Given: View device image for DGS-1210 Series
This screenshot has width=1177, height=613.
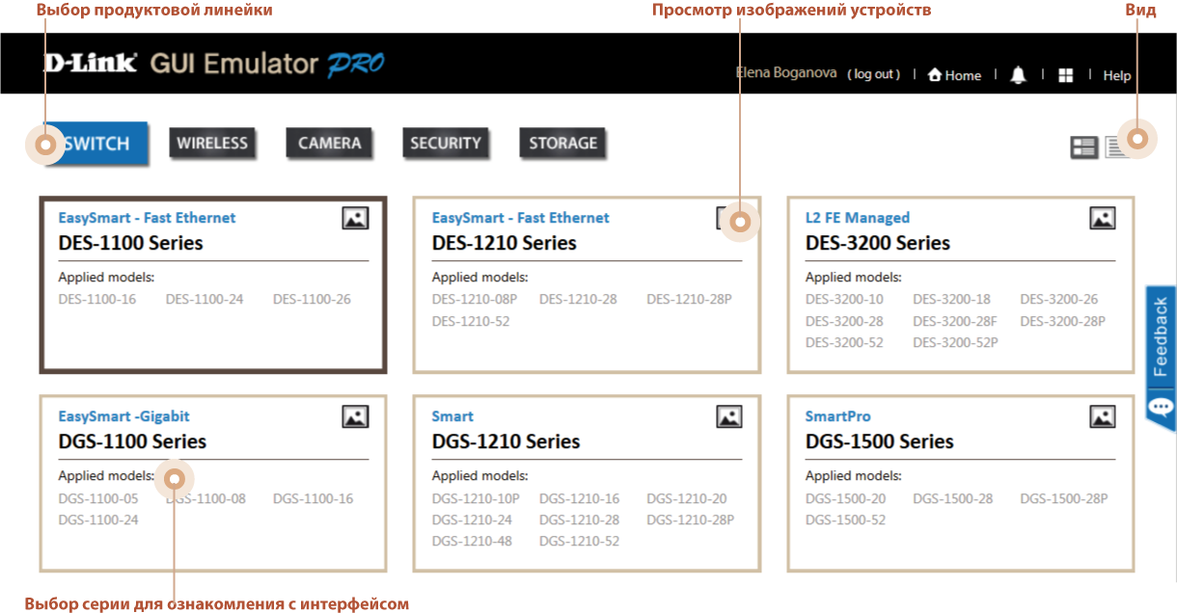Looking at the screenshot, I should click(x=730, y=416).
